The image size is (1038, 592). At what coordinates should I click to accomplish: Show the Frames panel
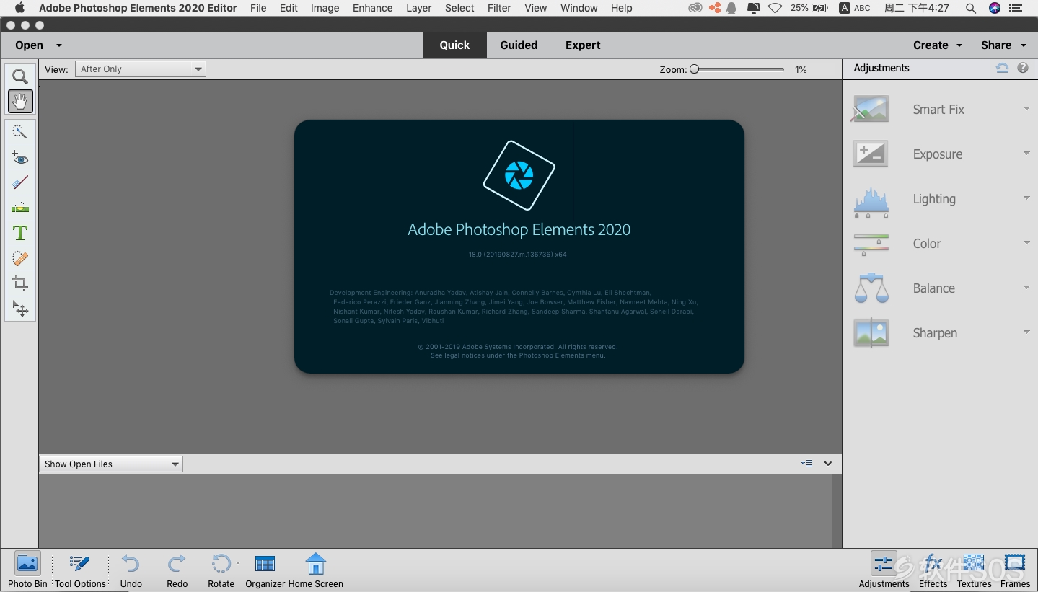click(1015, 570)
